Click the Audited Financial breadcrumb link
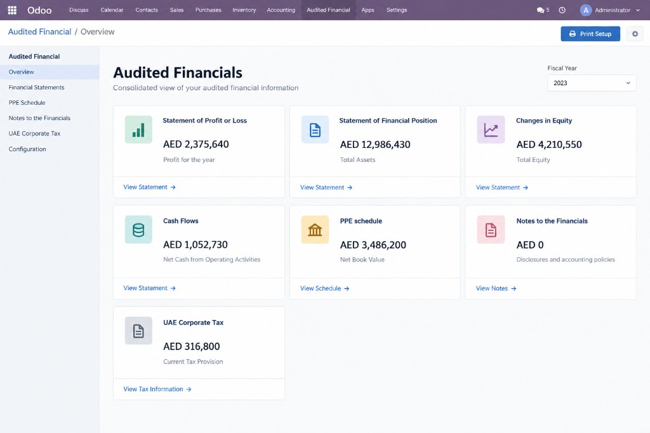Screen dimensions: 650x433 (40, 32)
